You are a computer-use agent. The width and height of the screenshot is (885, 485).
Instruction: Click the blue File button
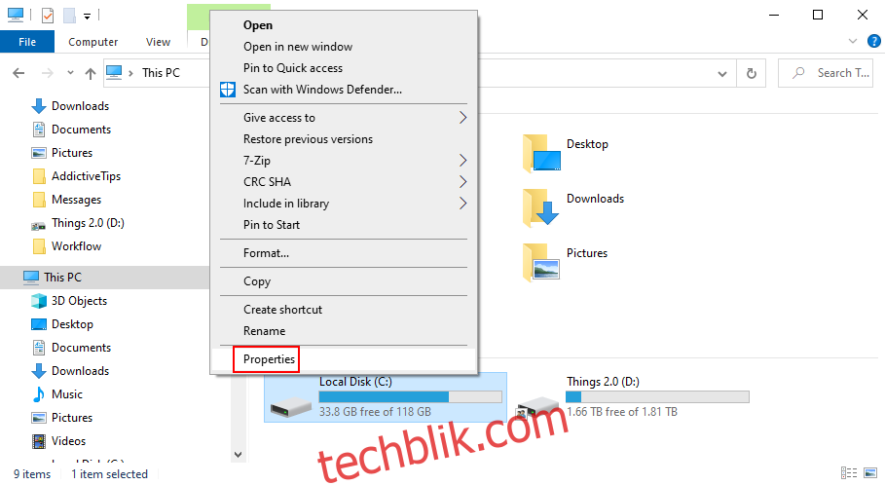coord(27,42)
